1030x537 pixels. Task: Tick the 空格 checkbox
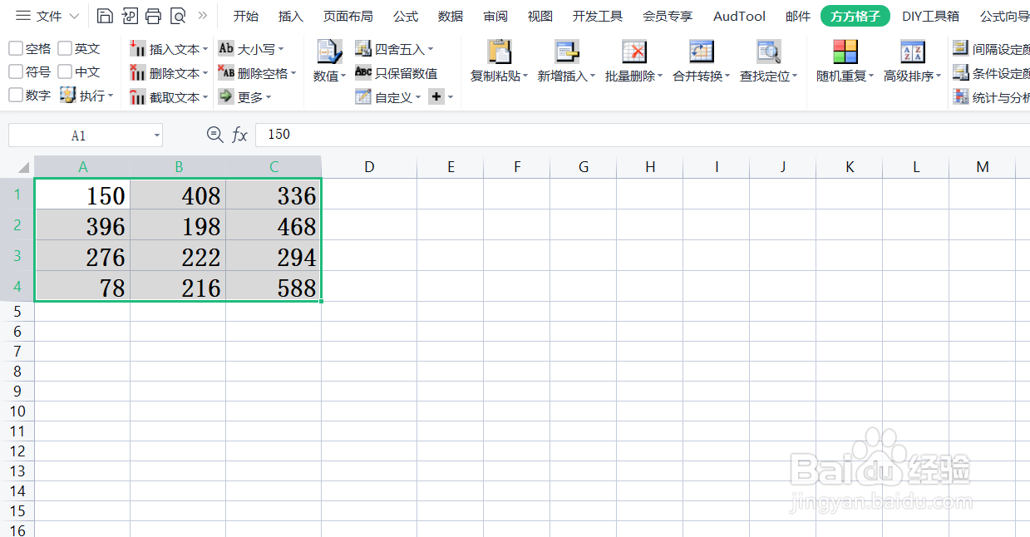(x=16, y=49)
